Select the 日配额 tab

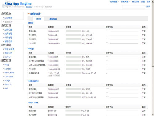38,19
